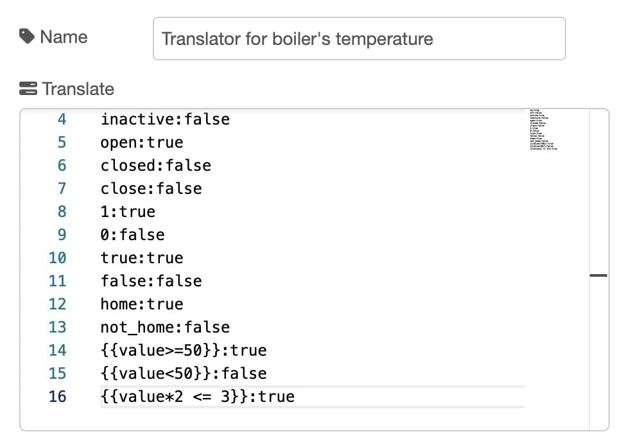This screenshot has height=443, width=620.
Task: Click the 'true:true' entry on line 10
Action: [141, 257]
